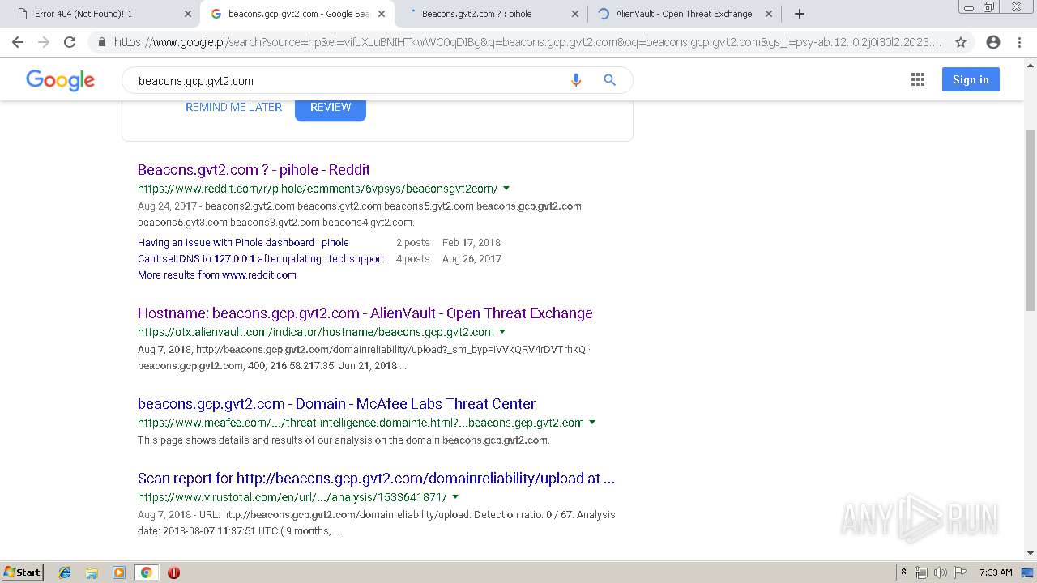
Task: Select Chrome in the taskbar
Action: (x=146, y=572)
